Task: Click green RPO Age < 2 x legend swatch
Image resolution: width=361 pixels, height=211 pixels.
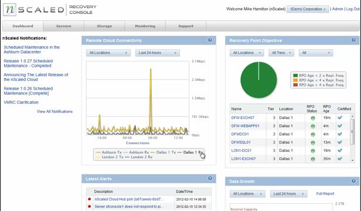Action: (295, 76)
